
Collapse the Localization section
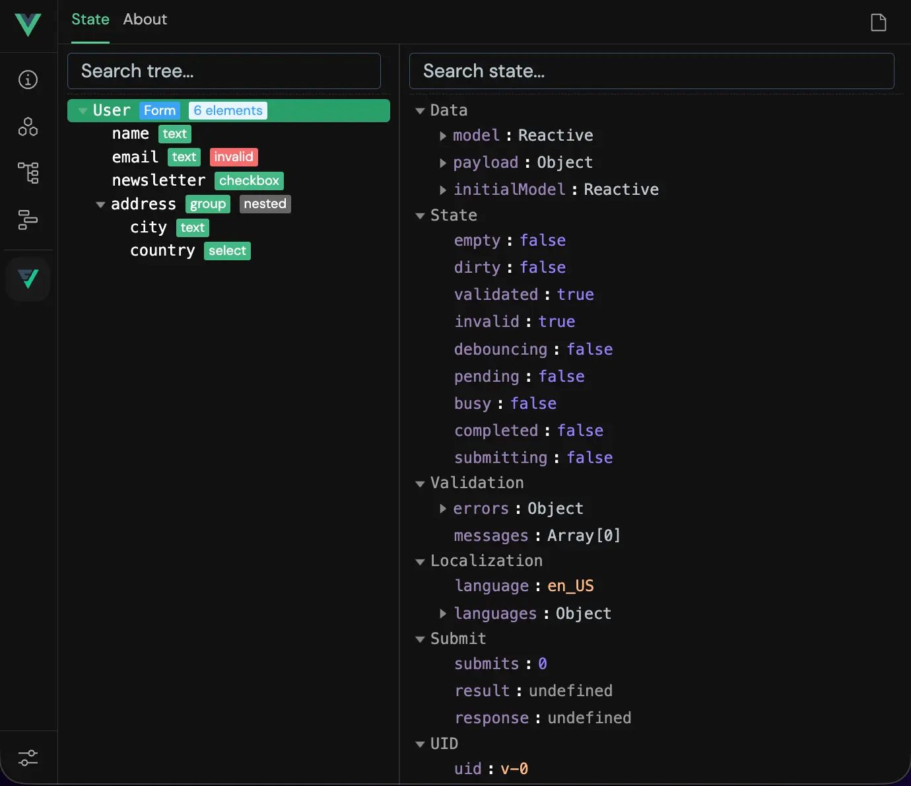coord(420,562)
